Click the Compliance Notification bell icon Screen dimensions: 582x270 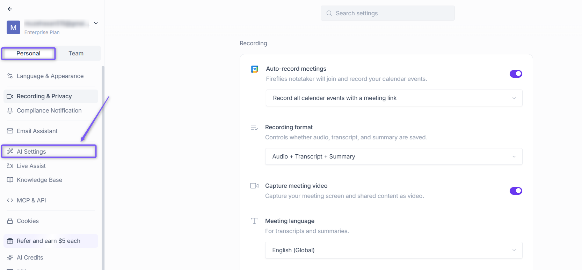pyautogui.click(x=10, y=110)
